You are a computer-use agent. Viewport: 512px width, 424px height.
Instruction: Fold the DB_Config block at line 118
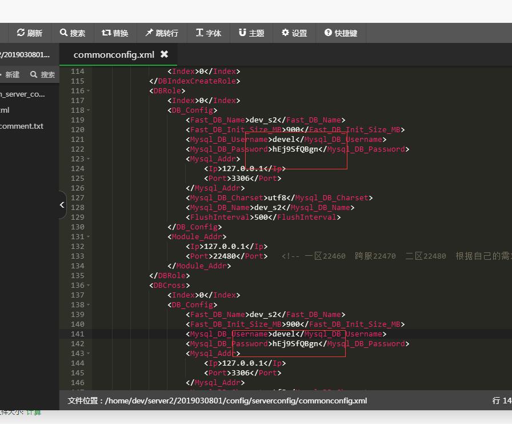tap(89, 110)
